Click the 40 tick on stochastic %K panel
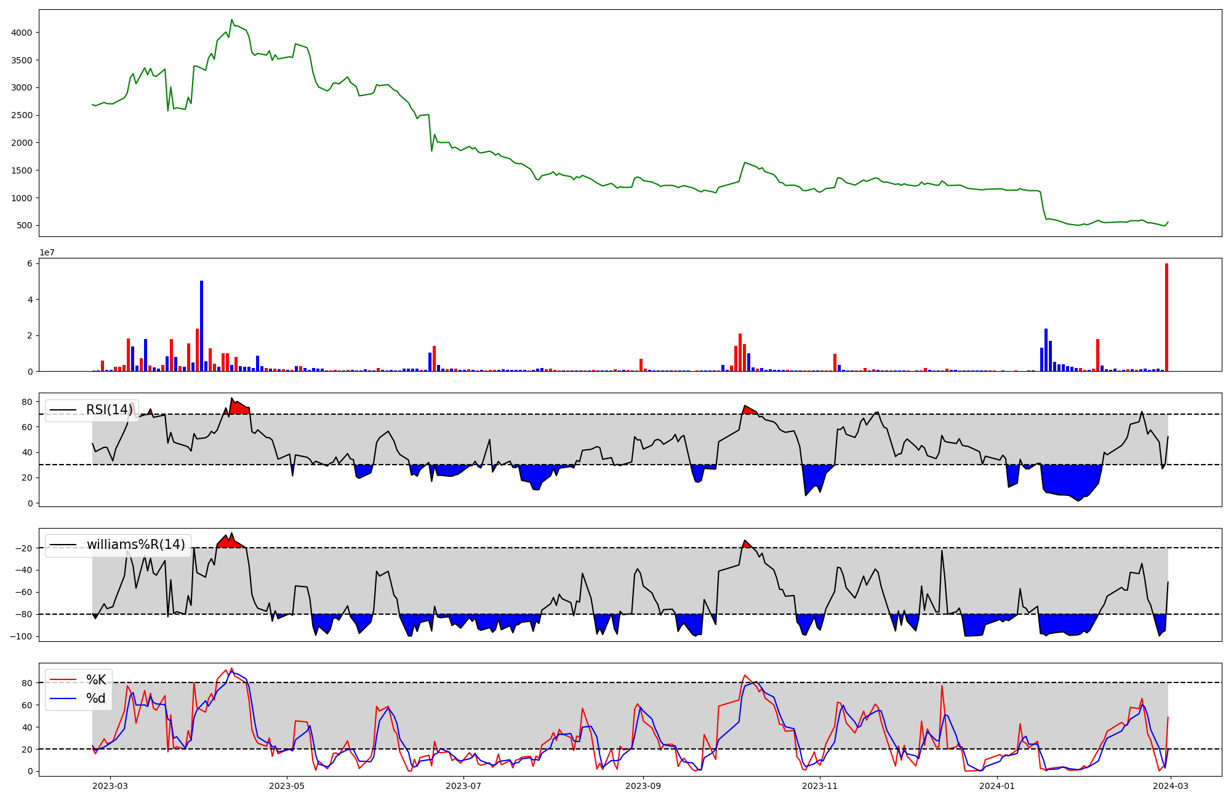This screenshot has height=800, width=1231. point(28,727)
